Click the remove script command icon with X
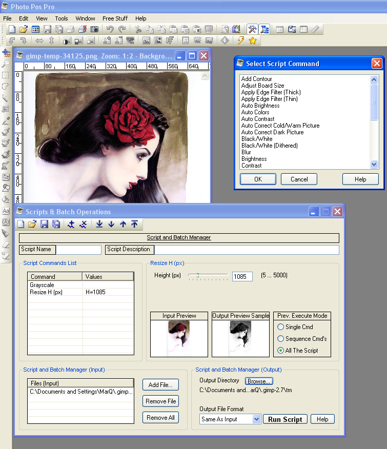 [x=83, y=224]
